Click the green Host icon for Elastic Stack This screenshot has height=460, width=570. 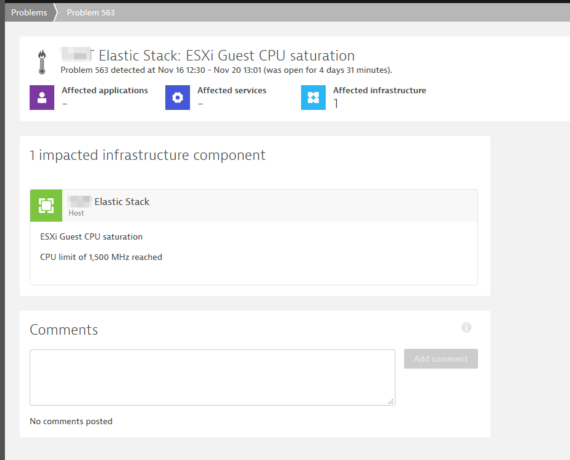(x=46, y=206)
